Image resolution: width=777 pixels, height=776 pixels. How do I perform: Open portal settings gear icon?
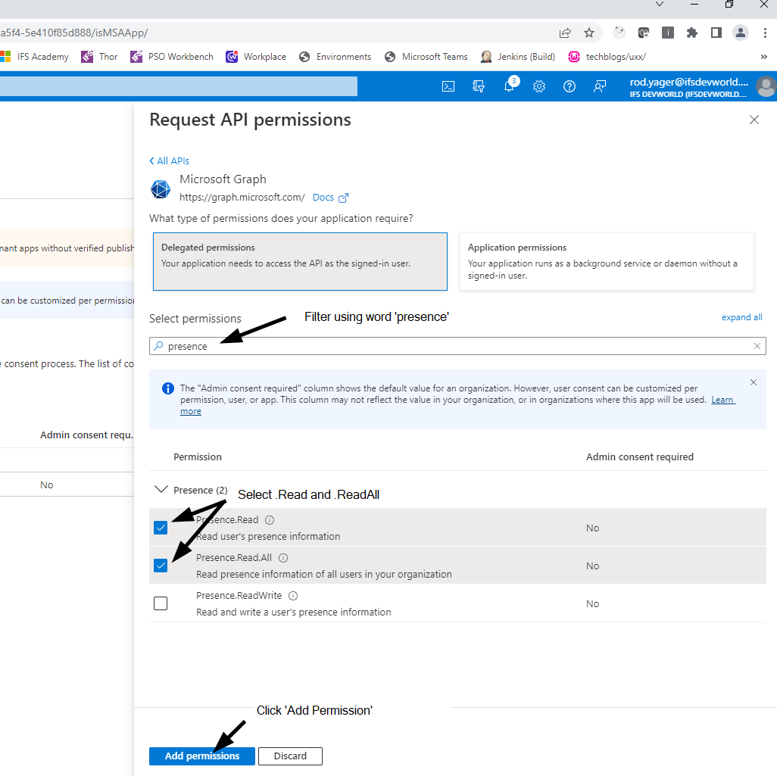tap(539, 86)
